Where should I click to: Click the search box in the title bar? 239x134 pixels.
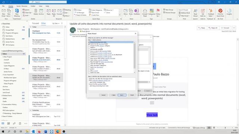click(48, 2)
